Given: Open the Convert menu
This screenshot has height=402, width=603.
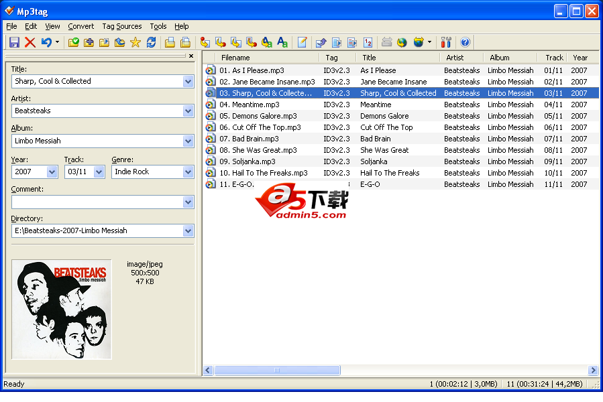Looking at the screenshot, I should [x=80, y=26].
